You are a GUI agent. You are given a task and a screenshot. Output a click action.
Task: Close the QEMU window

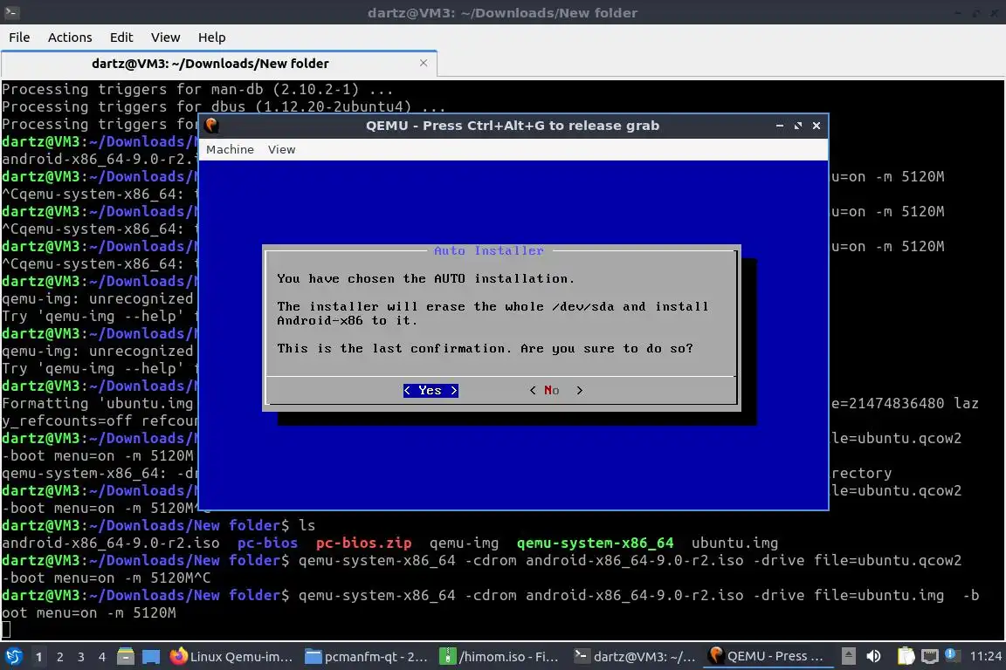tap(817, 126)
